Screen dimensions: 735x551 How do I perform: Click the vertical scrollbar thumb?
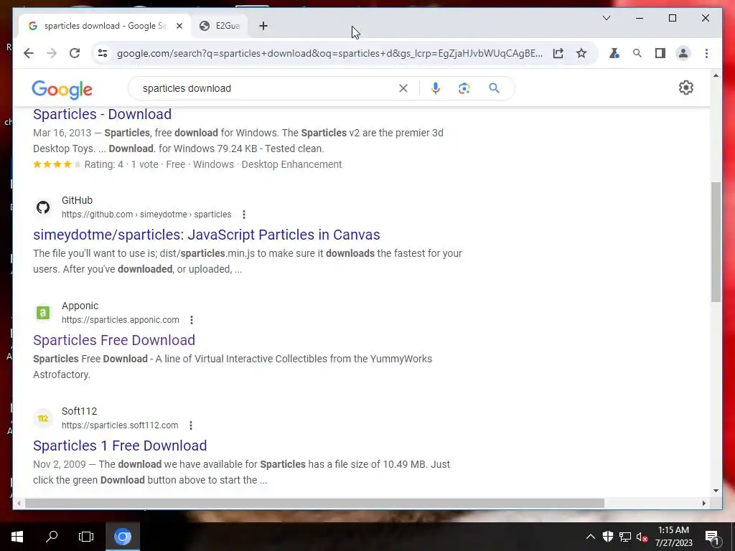pos(716,242)
